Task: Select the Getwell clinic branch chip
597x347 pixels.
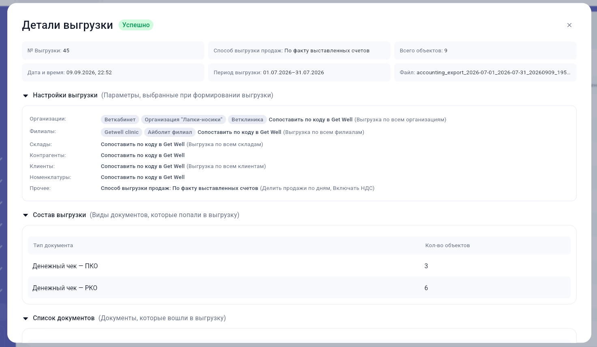Action: [121, 132]
